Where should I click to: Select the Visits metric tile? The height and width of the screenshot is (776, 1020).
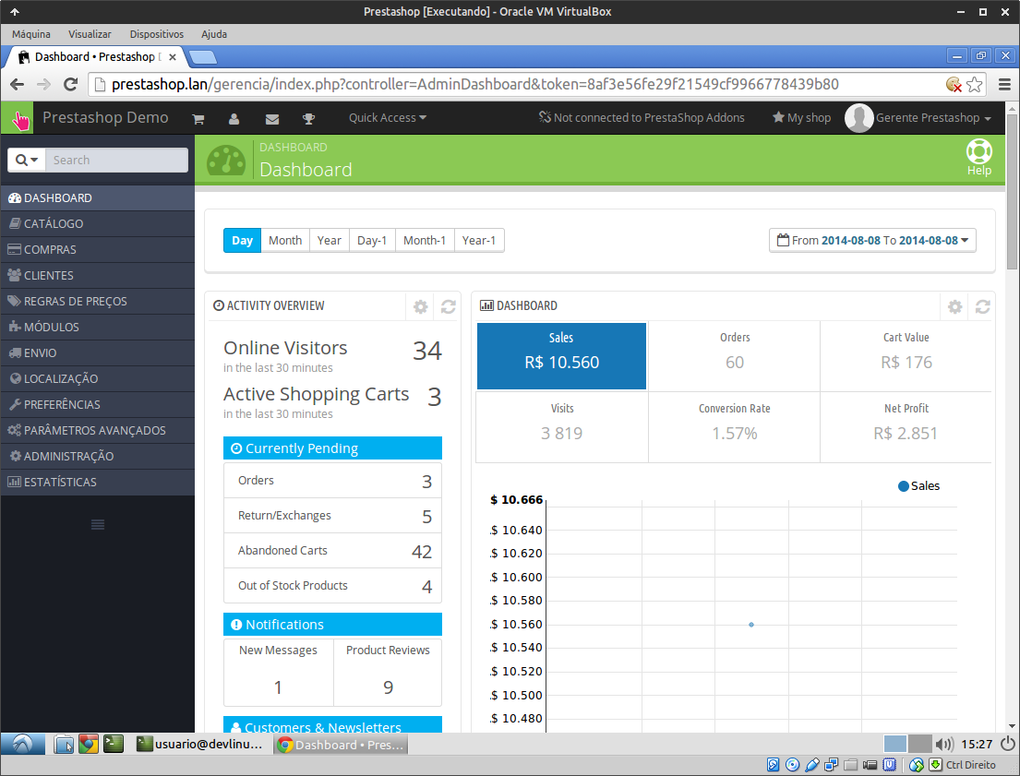[x=562, y=426]
